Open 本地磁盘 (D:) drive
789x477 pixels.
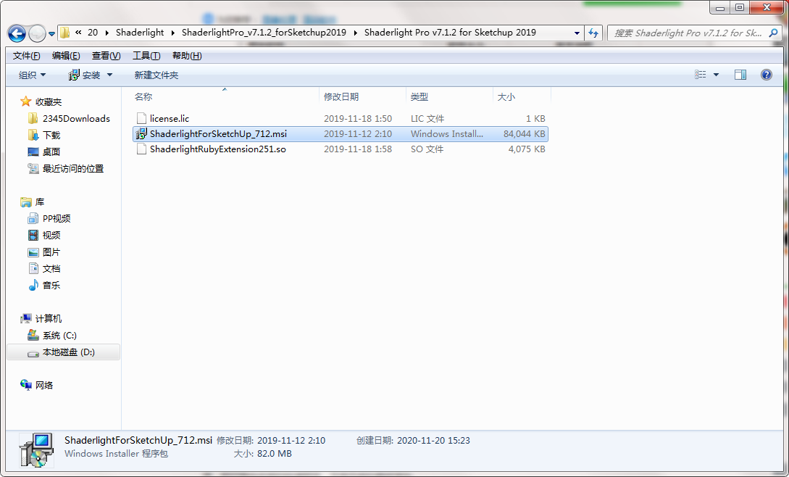[68, 352]
